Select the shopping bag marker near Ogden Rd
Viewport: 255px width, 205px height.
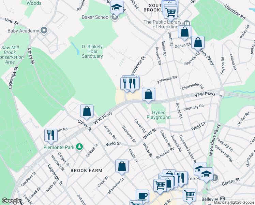[x=184, y=32]
